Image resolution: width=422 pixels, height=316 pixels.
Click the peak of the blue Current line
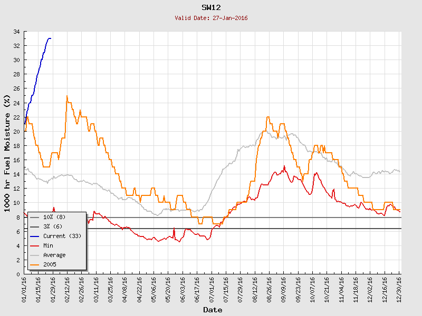tap(49, 38)
